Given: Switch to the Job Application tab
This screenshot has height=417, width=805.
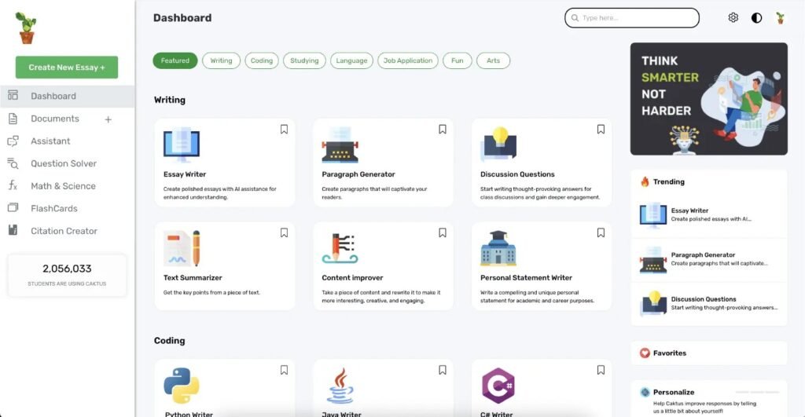Looking at the screenshot, I should 407,60.
